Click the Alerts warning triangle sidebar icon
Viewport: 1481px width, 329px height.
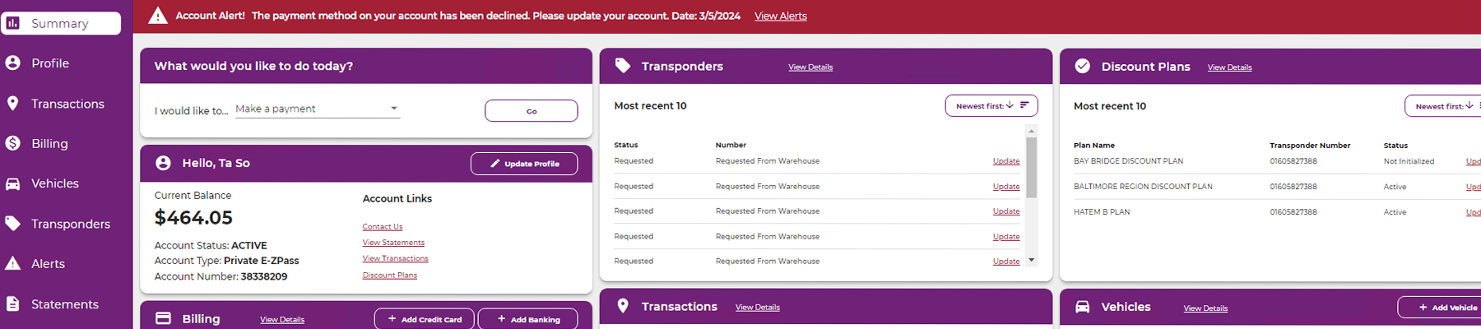(x=13, y=263)
